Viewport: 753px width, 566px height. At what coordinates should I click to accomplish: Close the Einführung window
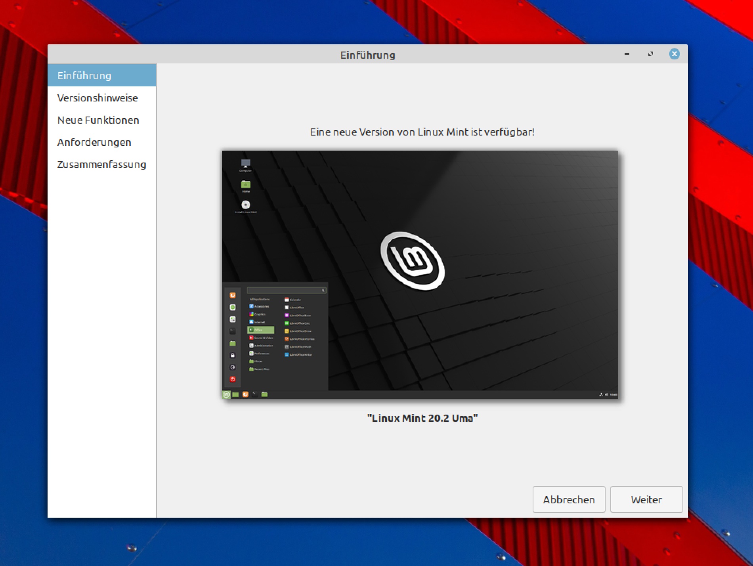pos(674,54)
